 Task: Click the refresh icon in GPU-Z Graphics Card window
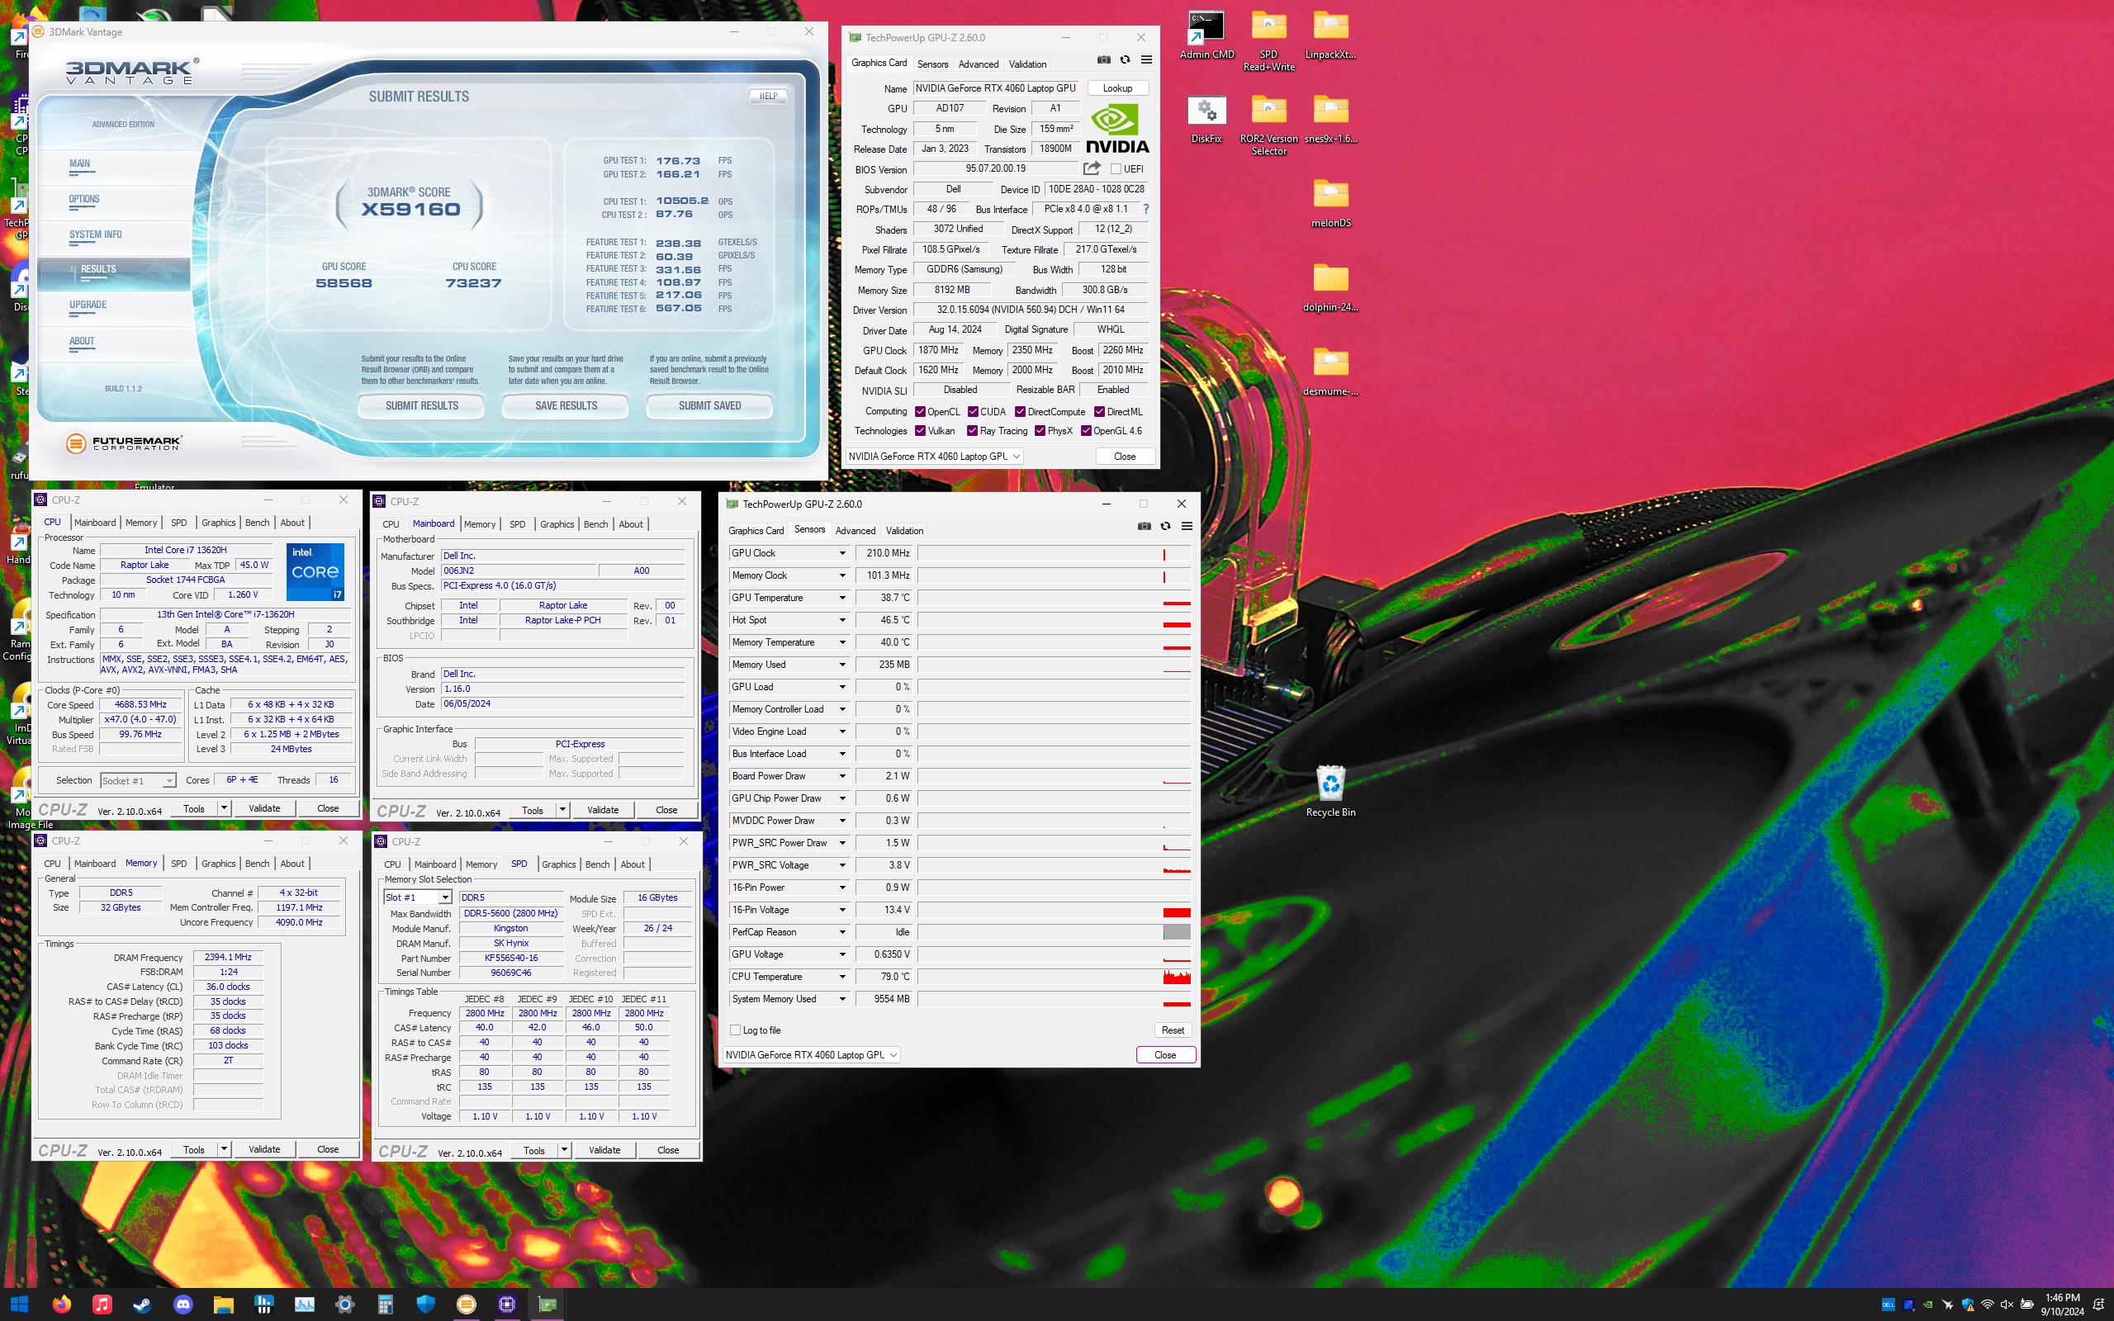[1126, 60]
